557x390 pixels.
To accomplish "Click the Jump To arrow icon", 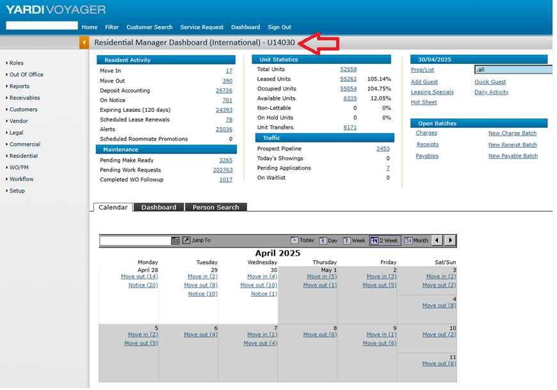I will pos(186,240).
